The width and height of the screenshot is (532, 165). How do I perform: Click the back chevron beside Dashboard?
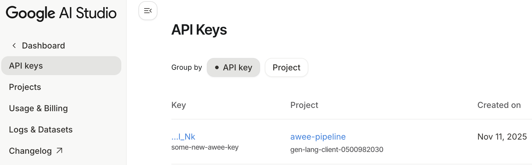(14, 46)
